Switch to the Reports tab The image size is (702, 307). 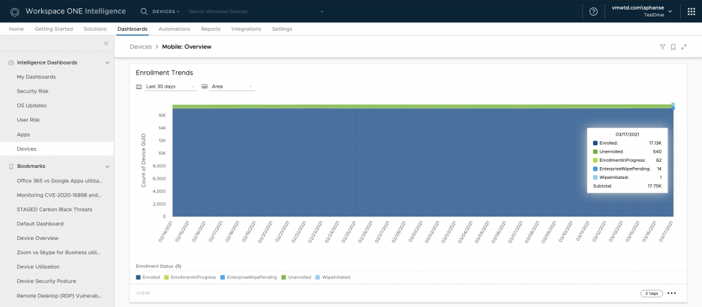pos(210,29)
